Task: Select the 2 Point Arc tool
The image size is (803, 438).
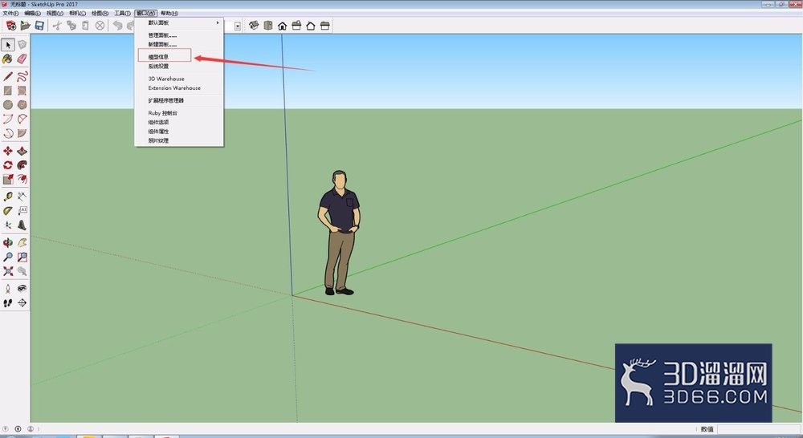Action: [x=22, y=120]
